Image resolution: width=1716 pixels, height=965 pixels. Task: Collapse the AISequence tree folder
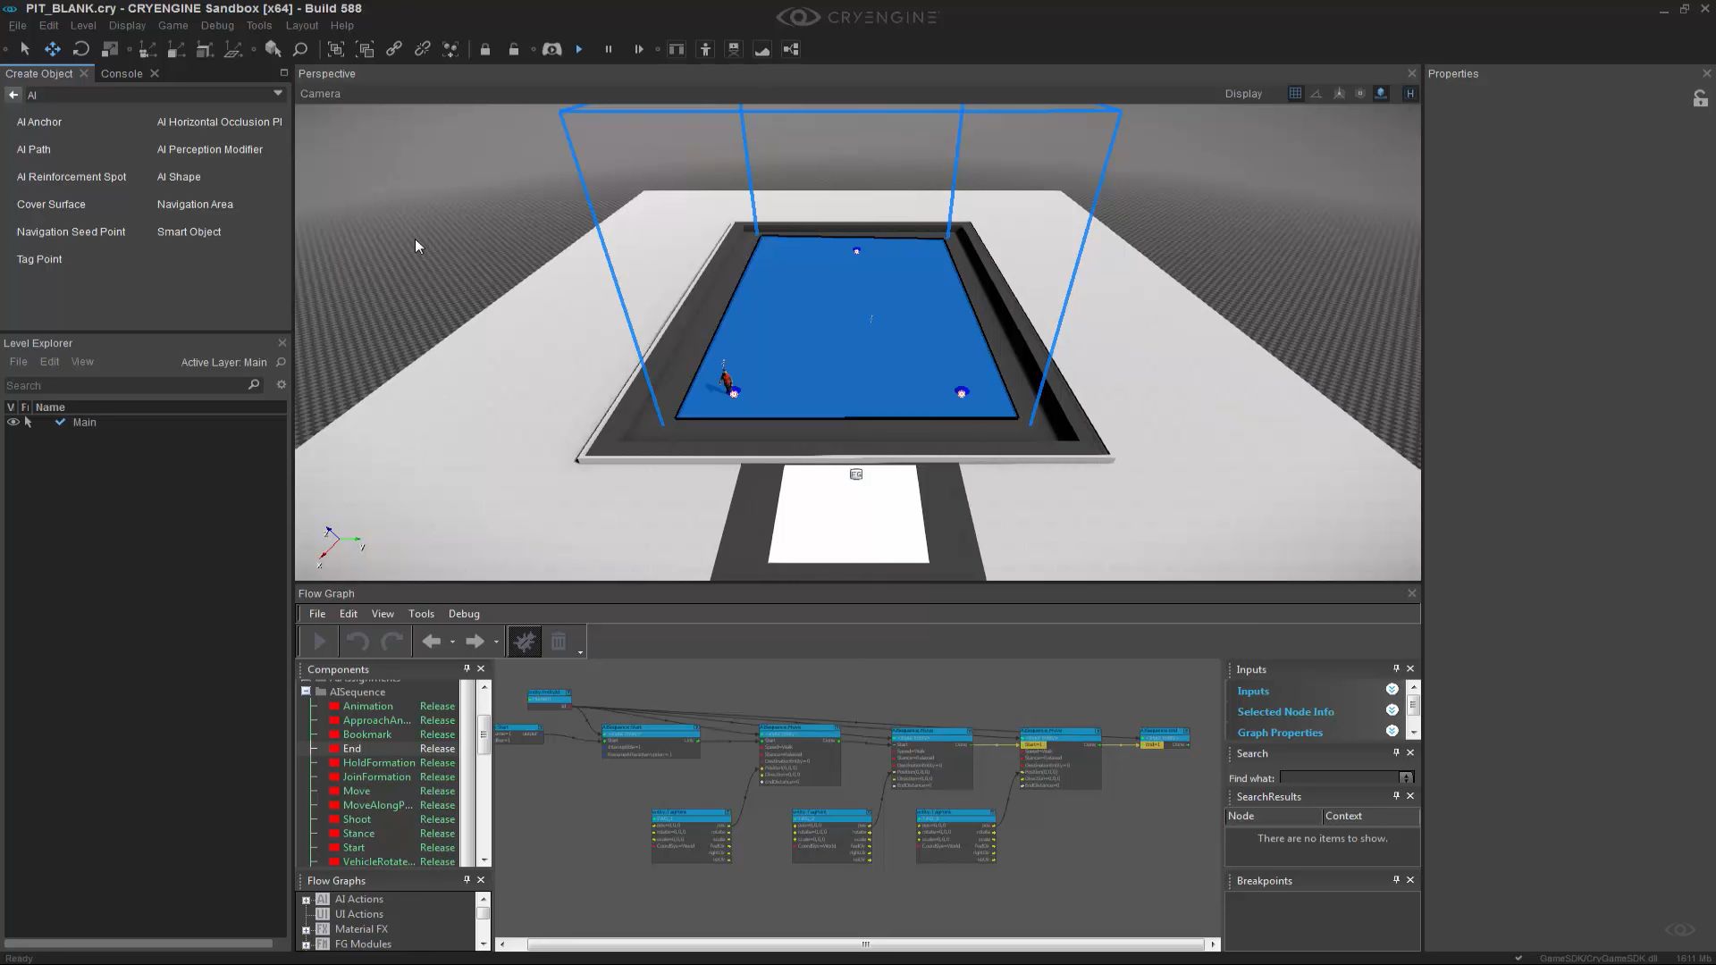click(306, 691)
